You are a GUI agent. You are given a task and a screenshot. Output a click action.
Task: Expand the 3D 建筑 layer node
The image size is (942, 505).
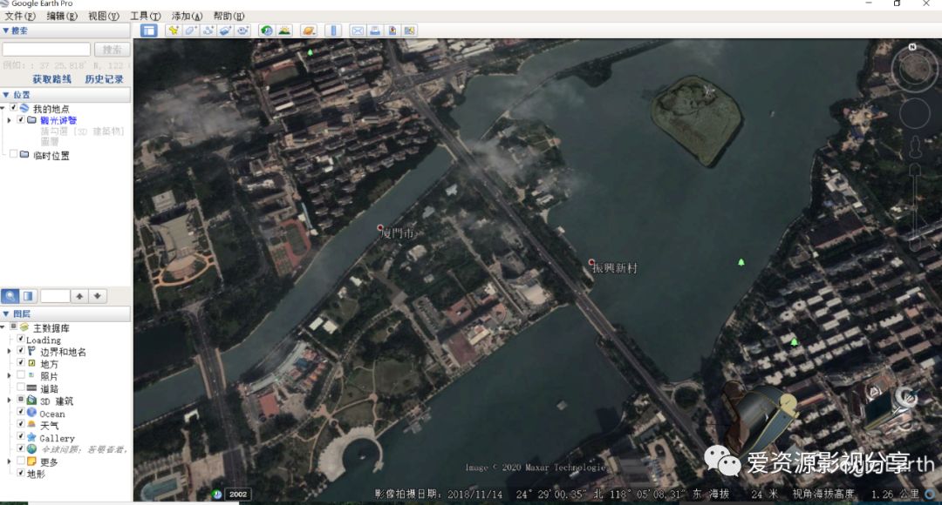(9, 400)
